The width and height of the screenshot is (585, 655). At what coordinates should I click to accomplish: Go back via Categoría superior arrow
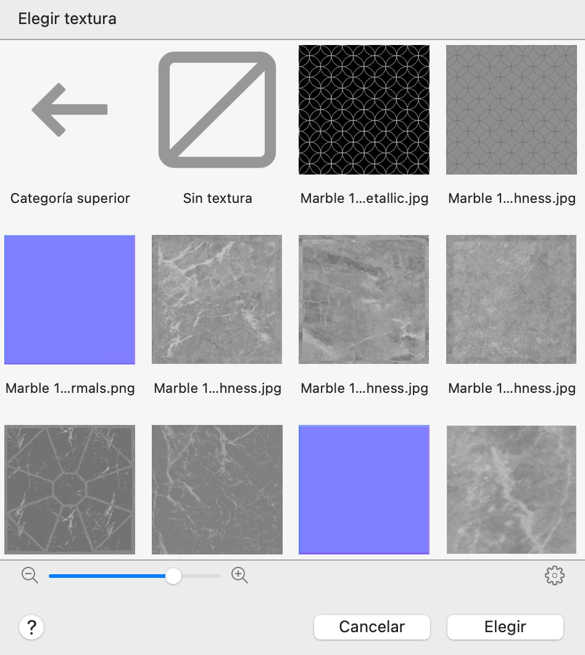[70, 110]
